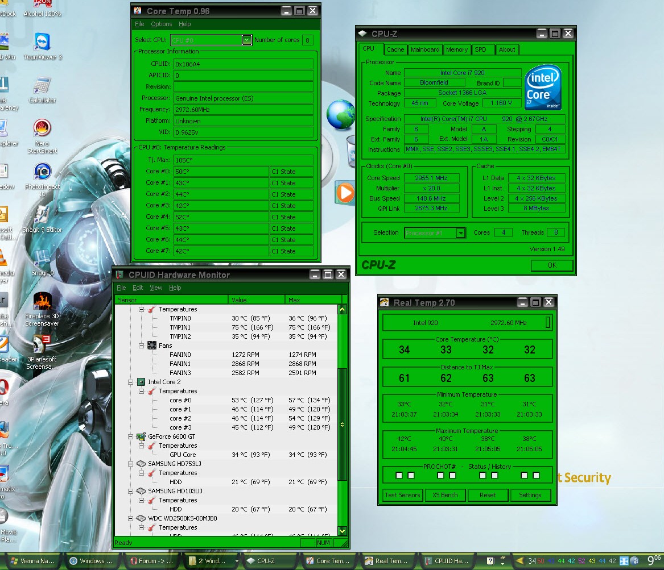Switch to the Mainboard tab in CPU-Z
Viewport: 664px width, 570px height.
425,49
